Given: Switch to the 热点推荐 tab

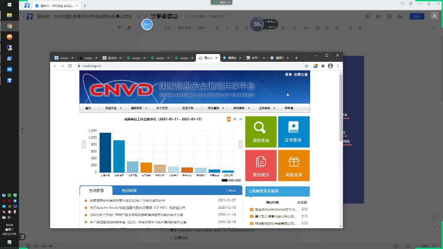Looking at the screenshot, I should click(96, 191).
